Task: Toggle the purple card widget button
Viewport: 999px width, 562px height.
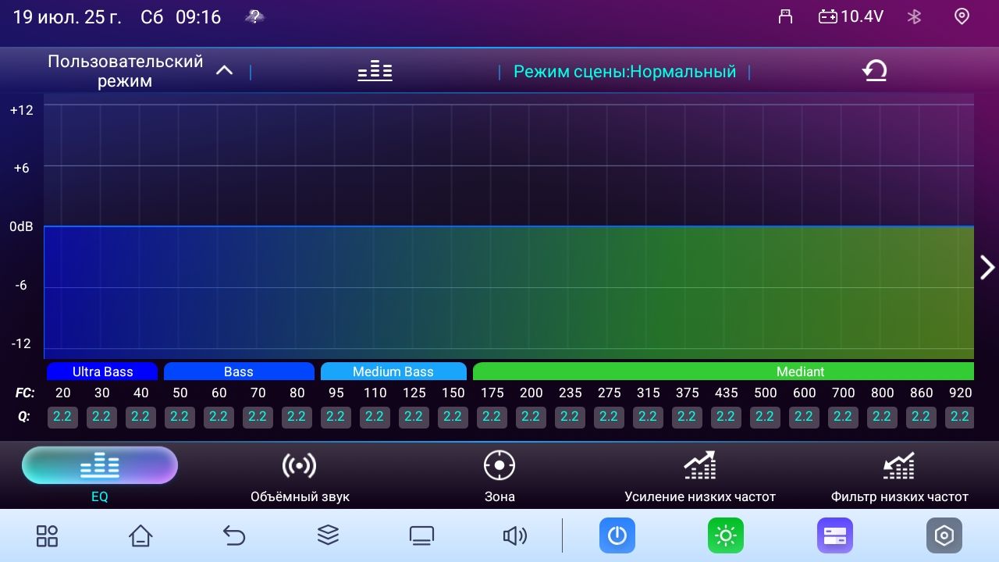Action: coord(835,535)
